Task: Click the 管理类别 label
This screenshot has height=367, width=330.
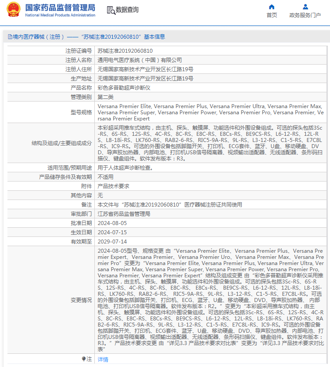Action: [x=81, y=97]
